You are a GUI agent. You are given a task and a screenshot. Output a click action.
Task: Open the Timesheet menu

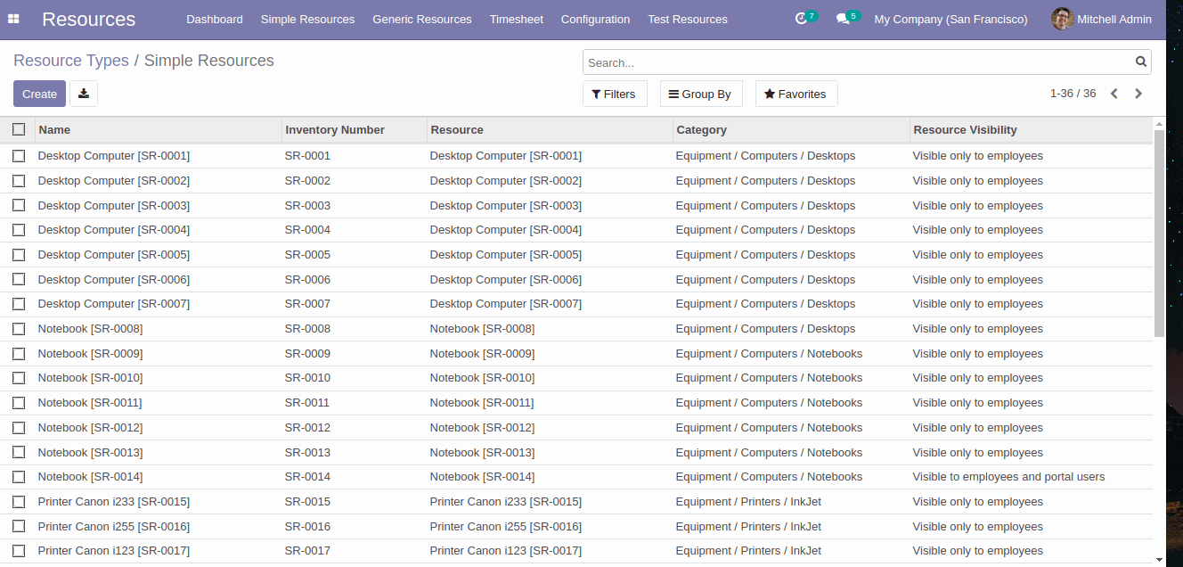516,19
